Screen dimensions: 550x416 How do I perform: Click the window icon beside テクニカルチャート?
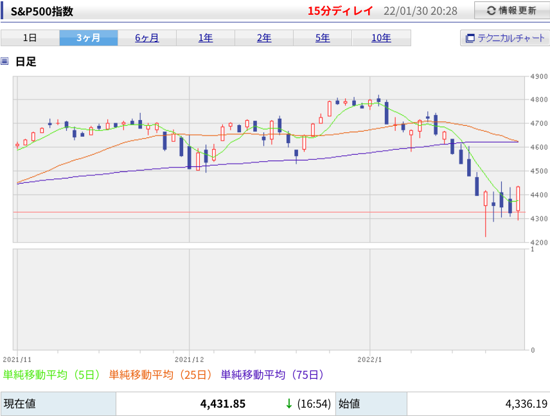pyautogui.click(x=470, y=39)
